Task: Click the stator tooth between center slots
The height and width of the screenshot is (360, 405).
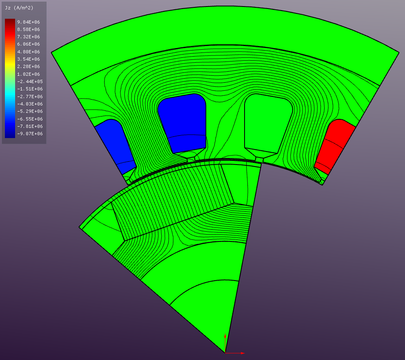Action: tap(225, 130)
